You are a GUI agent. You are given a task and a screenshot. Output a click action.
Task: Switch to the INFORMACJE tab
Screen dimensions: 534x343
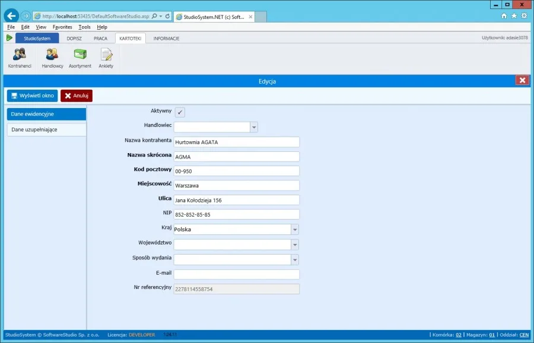(x=166, y=38)
